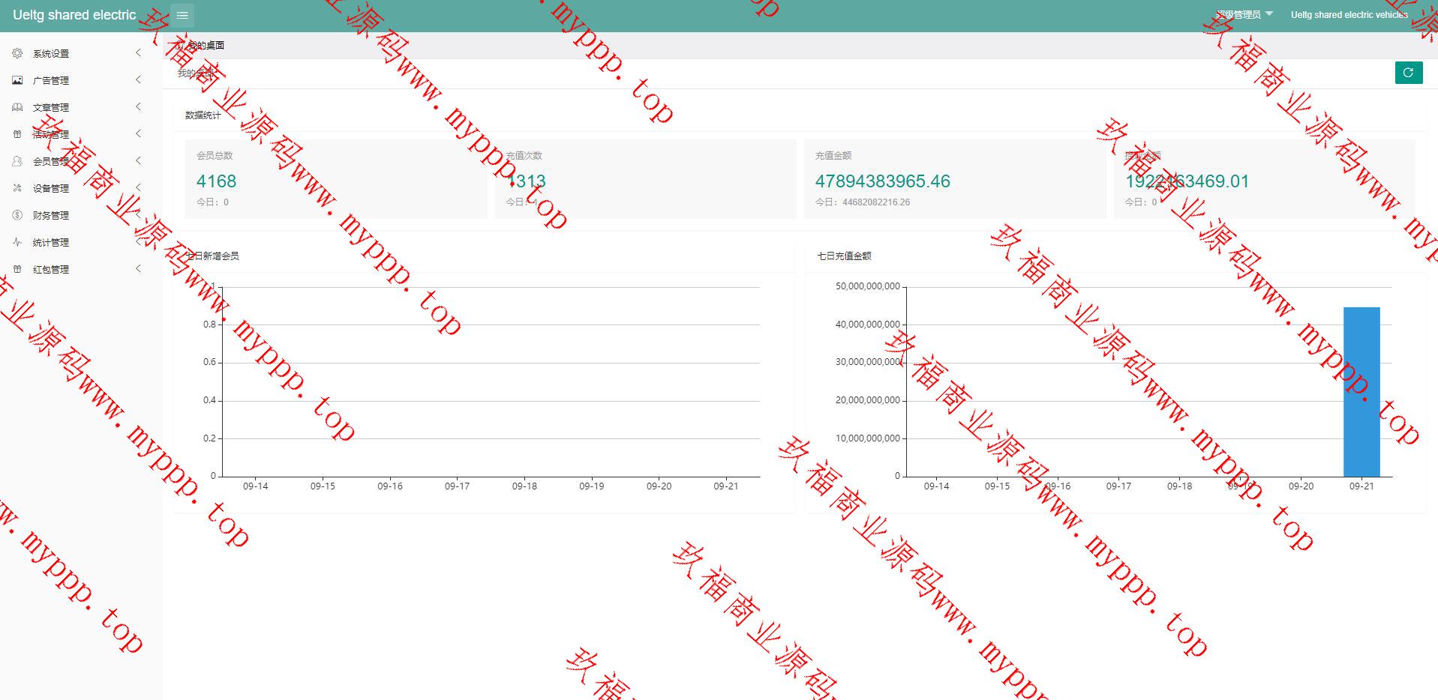Image resolution: width=1438 pixels, height=700 pixels.
Task: Expand the 会员管理 chevron
Action: (138, 160)
